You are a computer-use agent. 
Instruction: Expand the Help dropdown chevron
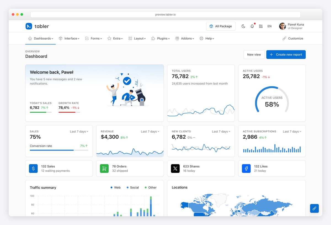point(213,39)
